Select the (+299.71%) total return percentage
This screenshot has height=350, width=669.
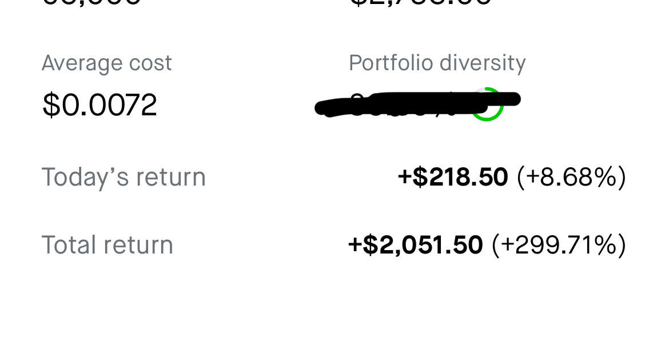559,246
